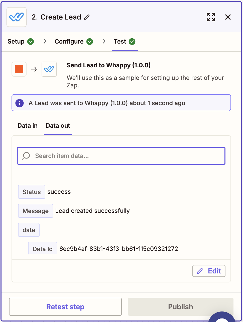The height and width of the screenshot is (322, 243).
Task: Click the chevron between Configure and Test
Action: 104,42
